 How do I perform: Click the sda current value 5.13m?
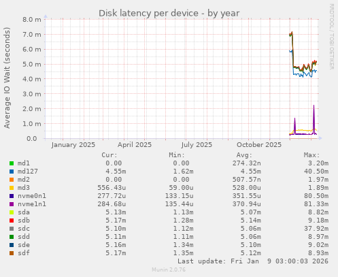[x=116, y=212]
